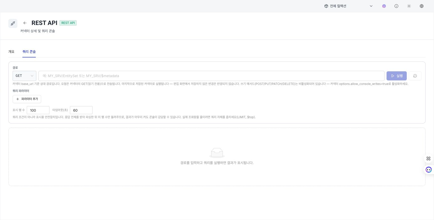Viewport: 434px width, 220px height.
Task: Open query history with the clock icon
Action: [x=415, y=76]
